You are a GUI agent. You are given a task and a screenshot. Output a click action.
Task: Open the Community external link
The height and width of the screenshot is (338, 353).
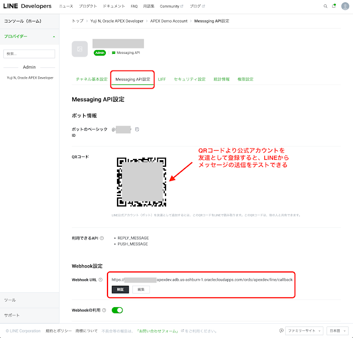click(x=172, y=6)
